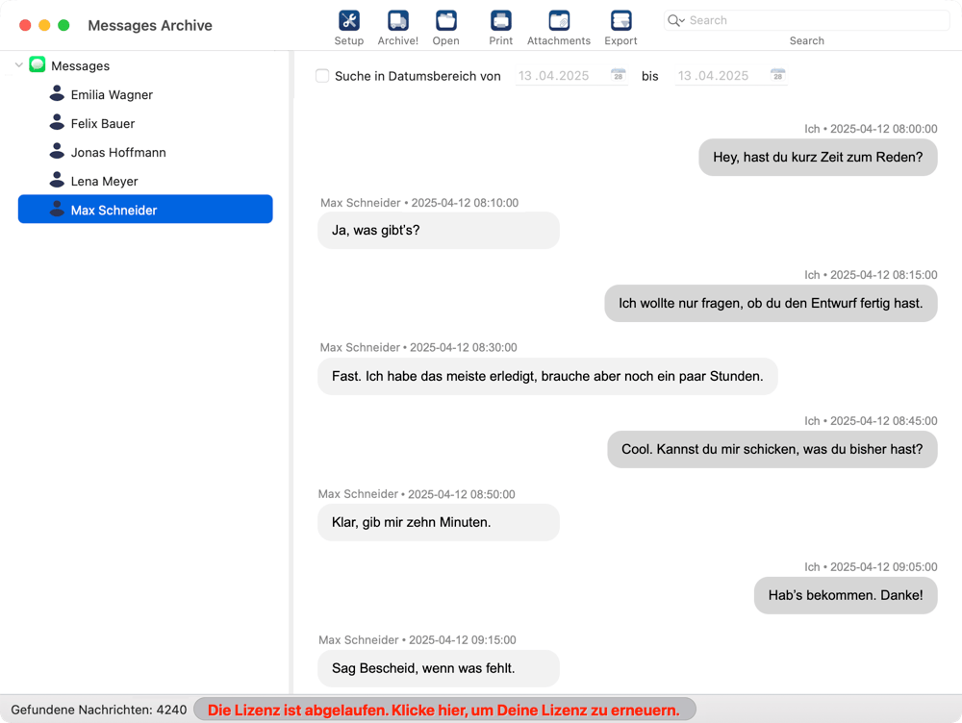Select Jonas Hoffmann in the sidebar

pyautogui.click(x=117, y=152)
